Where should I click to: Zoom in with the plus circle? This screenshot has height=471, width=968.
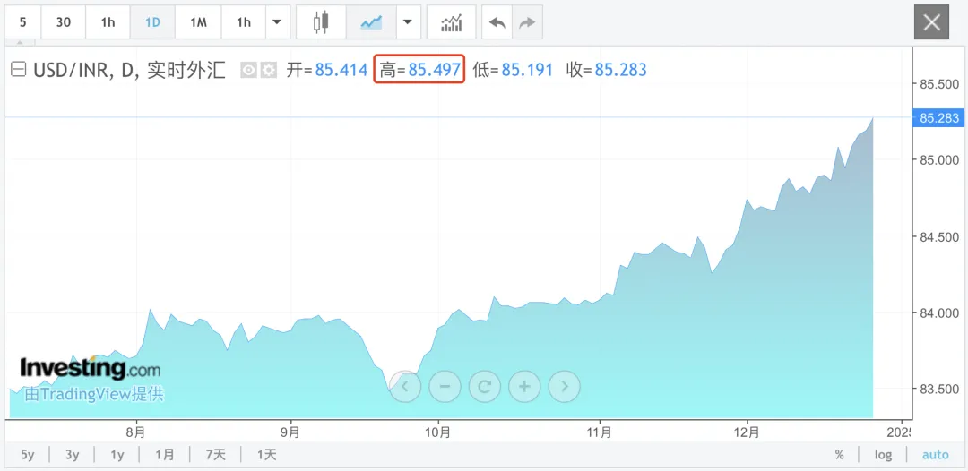point(524,387)
